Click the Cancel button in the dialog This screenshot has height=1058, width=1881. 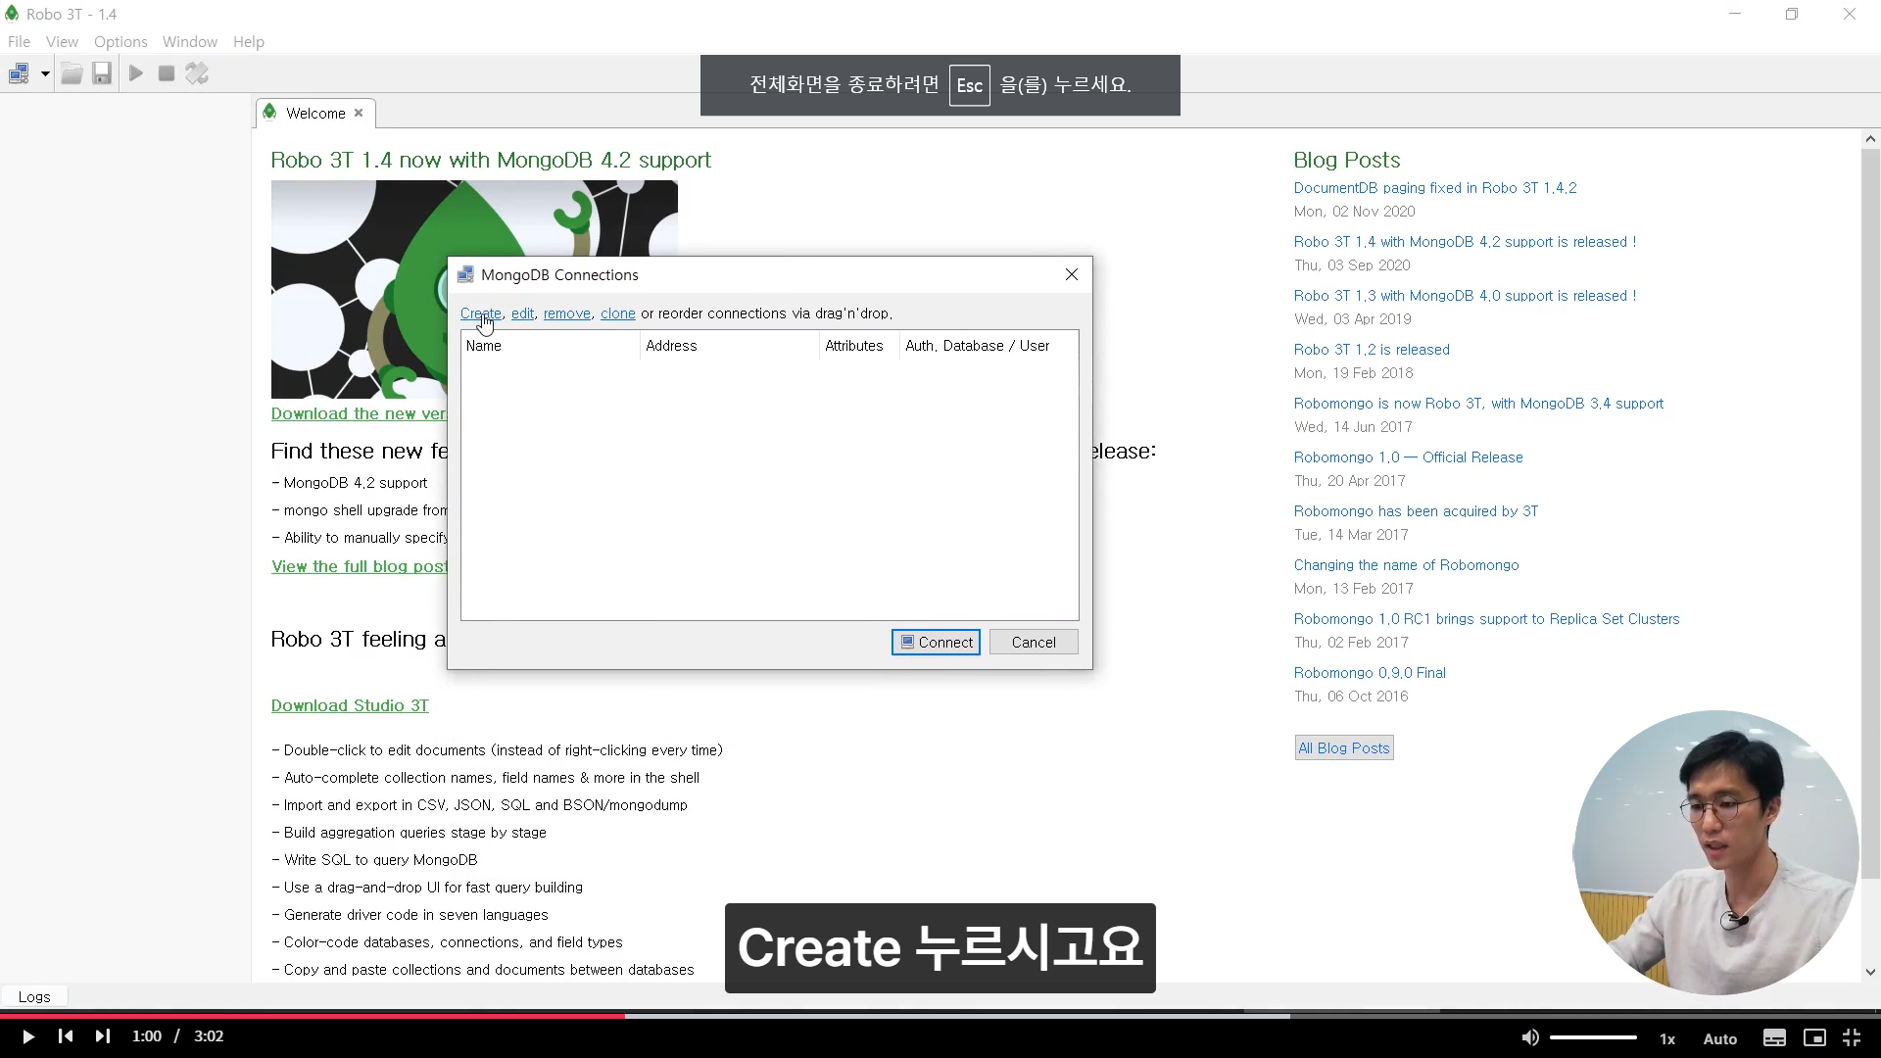click(1034, 642)
